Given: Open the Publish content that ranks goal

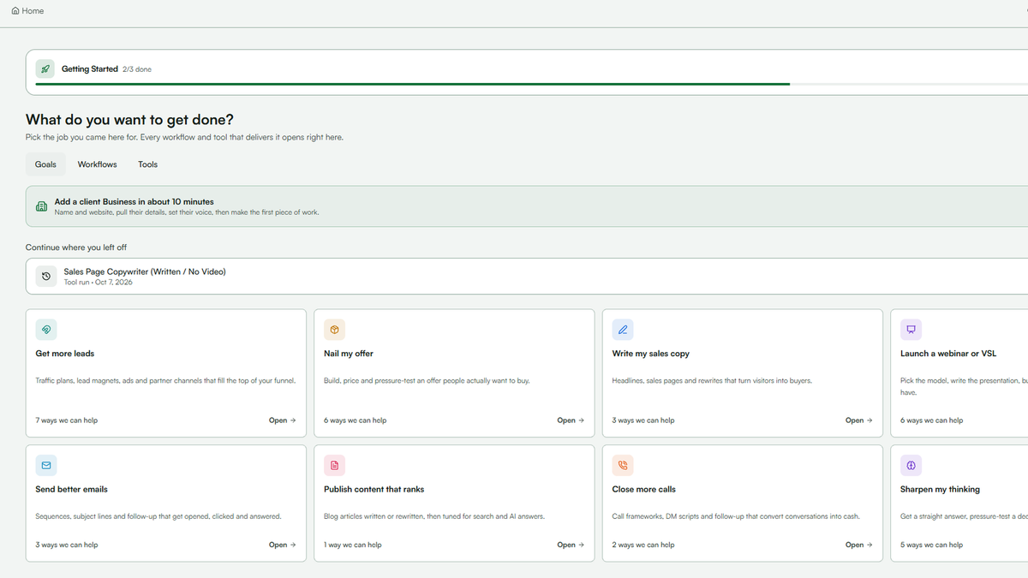Looking at the screenshot, I should 571,545.
